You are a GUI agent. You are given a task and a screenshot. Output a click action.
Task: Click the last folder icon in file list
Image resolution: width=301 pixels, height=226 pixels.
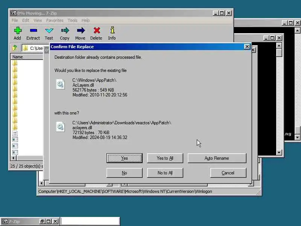click(15, 127)
